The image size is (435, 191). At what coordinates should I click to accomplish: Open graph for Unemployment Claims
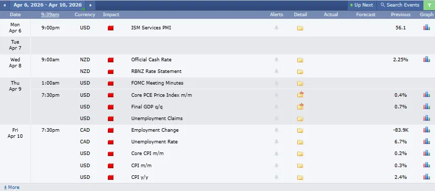[427, 118]
